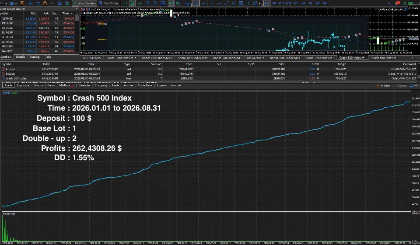The width and height of the screenshot is (420, 245).
Task: Open the Market link in Toolbox
Action: [x=384, y=86]
